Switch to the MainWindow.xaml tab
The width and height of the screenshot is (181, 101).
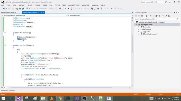click(x=8, y=13)
